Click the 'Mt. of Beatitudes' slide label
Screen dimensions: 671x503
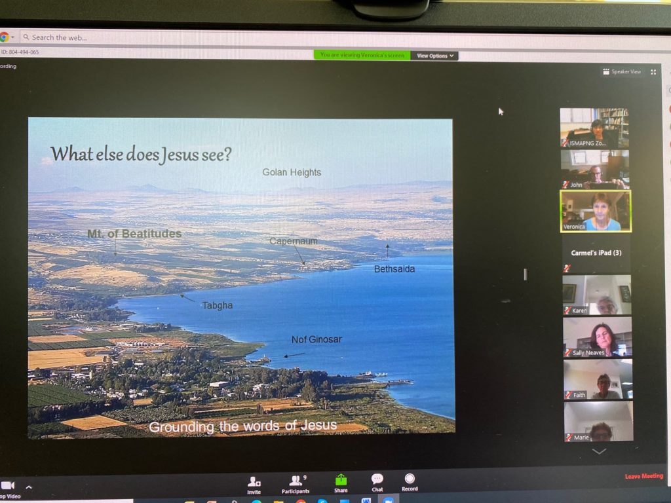(134, 234)
